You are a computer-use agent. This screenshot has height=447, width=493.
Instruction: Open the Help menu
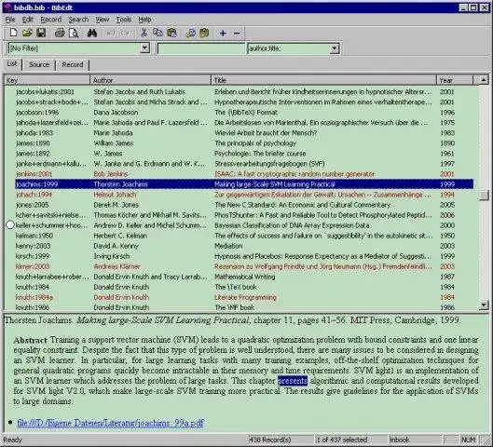144,20
